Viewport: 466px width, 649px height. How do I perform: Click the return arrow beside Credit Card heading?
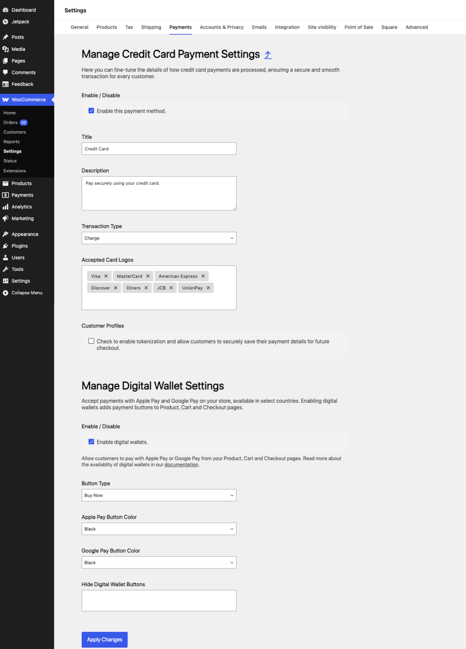(268, 55)
